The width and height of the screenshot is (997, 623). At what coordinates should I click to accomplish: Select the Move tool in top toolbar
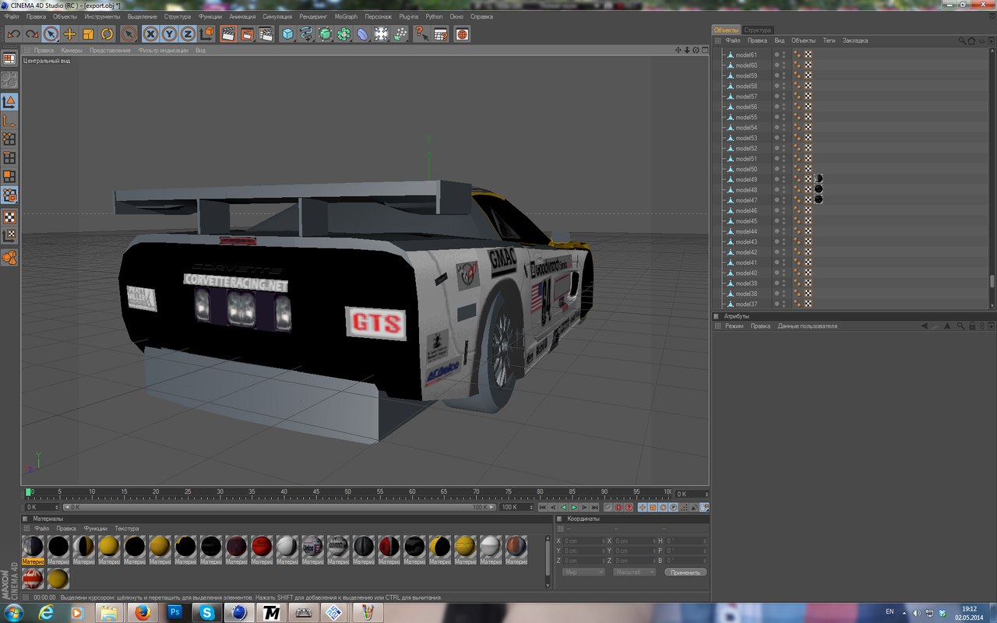pos(69,33)
